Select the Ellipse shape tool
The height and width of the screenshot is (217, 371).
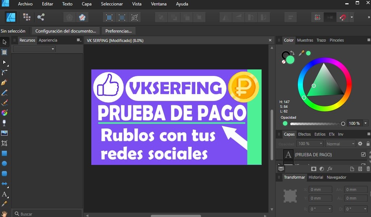coord(4,163)
